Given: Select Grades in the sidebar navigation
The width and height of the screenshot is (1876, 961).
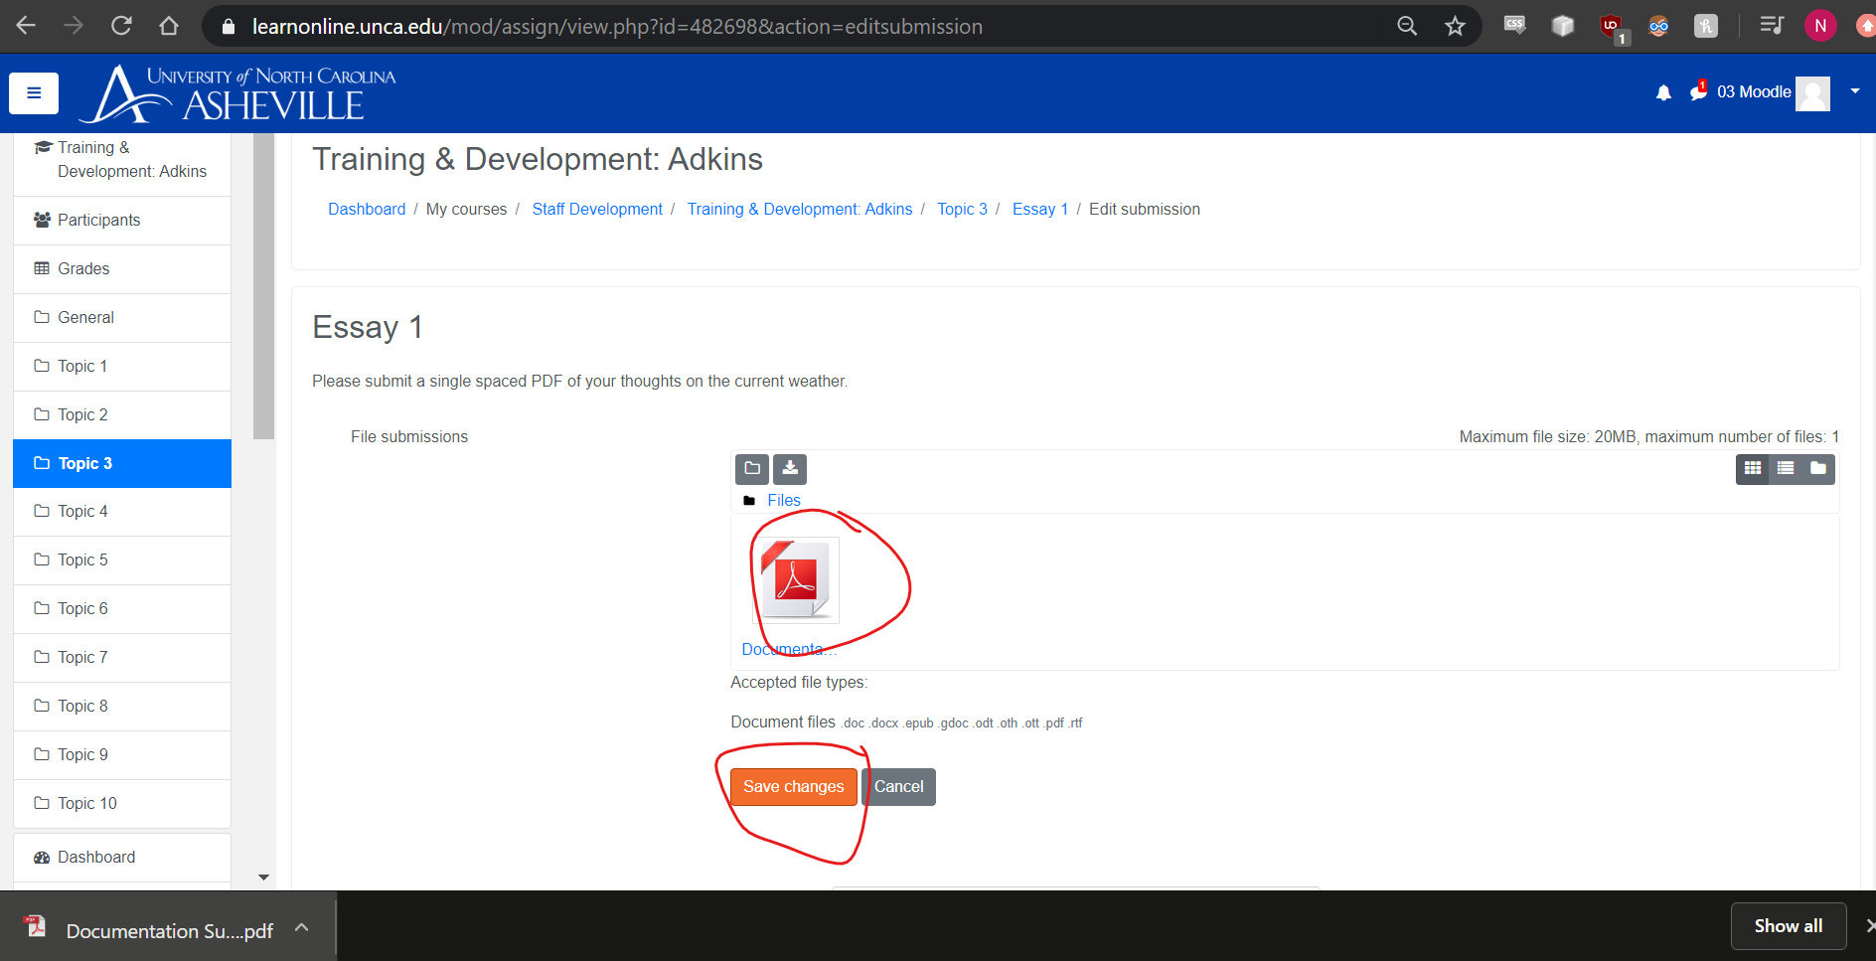Looking at the screenshot, I should pyautogui.click(x=83, y=268).
